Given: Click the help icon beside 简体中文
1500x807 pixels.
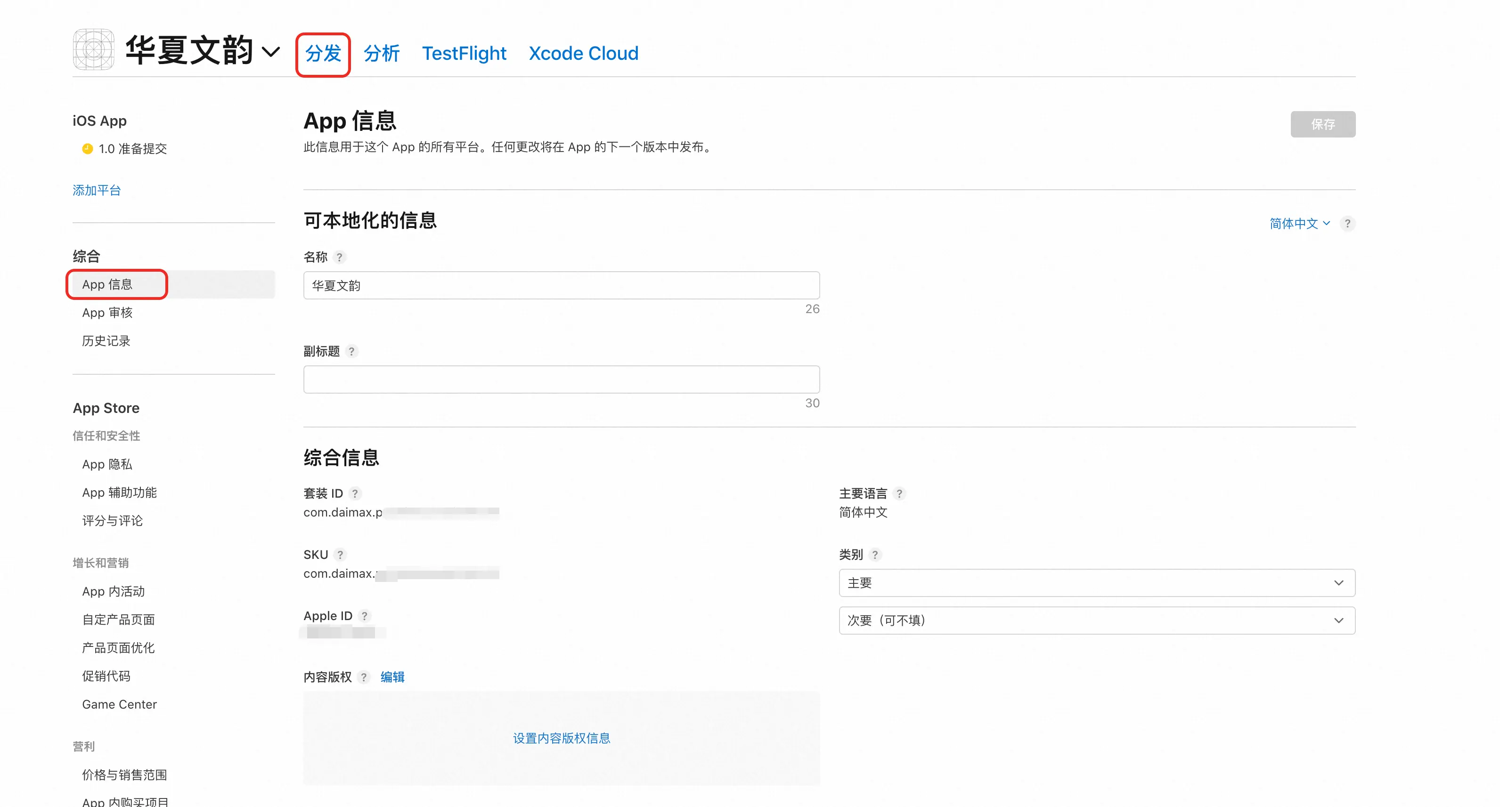Looking at the screenshot, I should pyautogui.click(x=1347, y=224).
